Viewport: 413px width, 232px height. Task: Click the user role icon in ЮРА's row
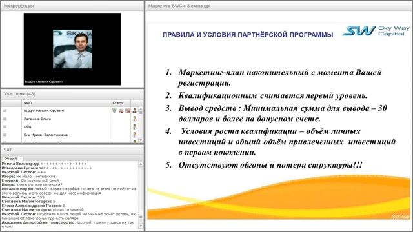pos(135,127)
